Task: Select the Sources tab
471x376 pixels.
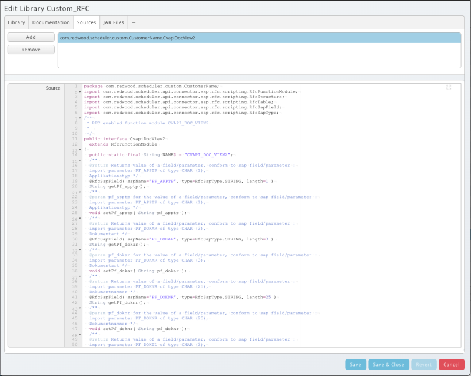Action: (x=87, y=22)
